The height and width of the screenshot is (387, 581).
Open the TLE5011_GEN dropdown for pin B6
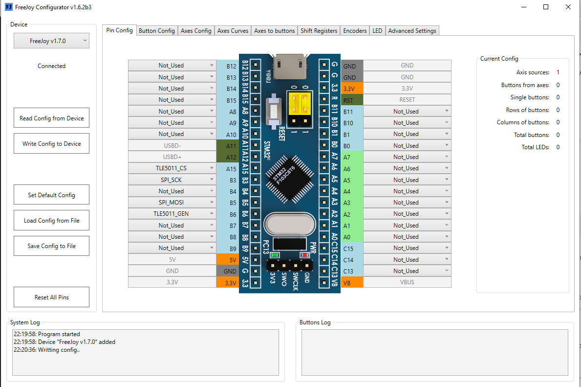pyautogui.click(x=172, y=214)
